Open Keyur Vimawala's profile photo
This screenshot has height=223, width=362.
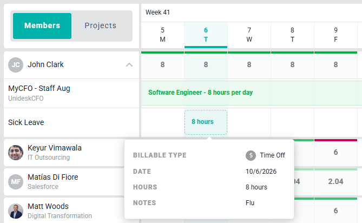(x=16, y=153)
